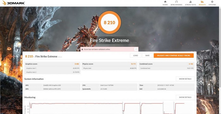Click the question mark help icon
Image resolution: width=221 pixels, height=114 pixels.
point(136,49)
